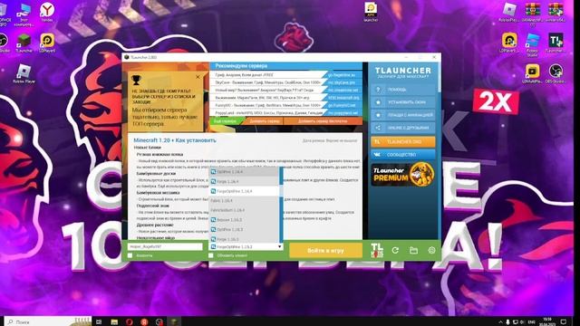The width and height of the screenshot is (580, 326).
Task: Open File Explorer in taskbar
Action: 114,322
